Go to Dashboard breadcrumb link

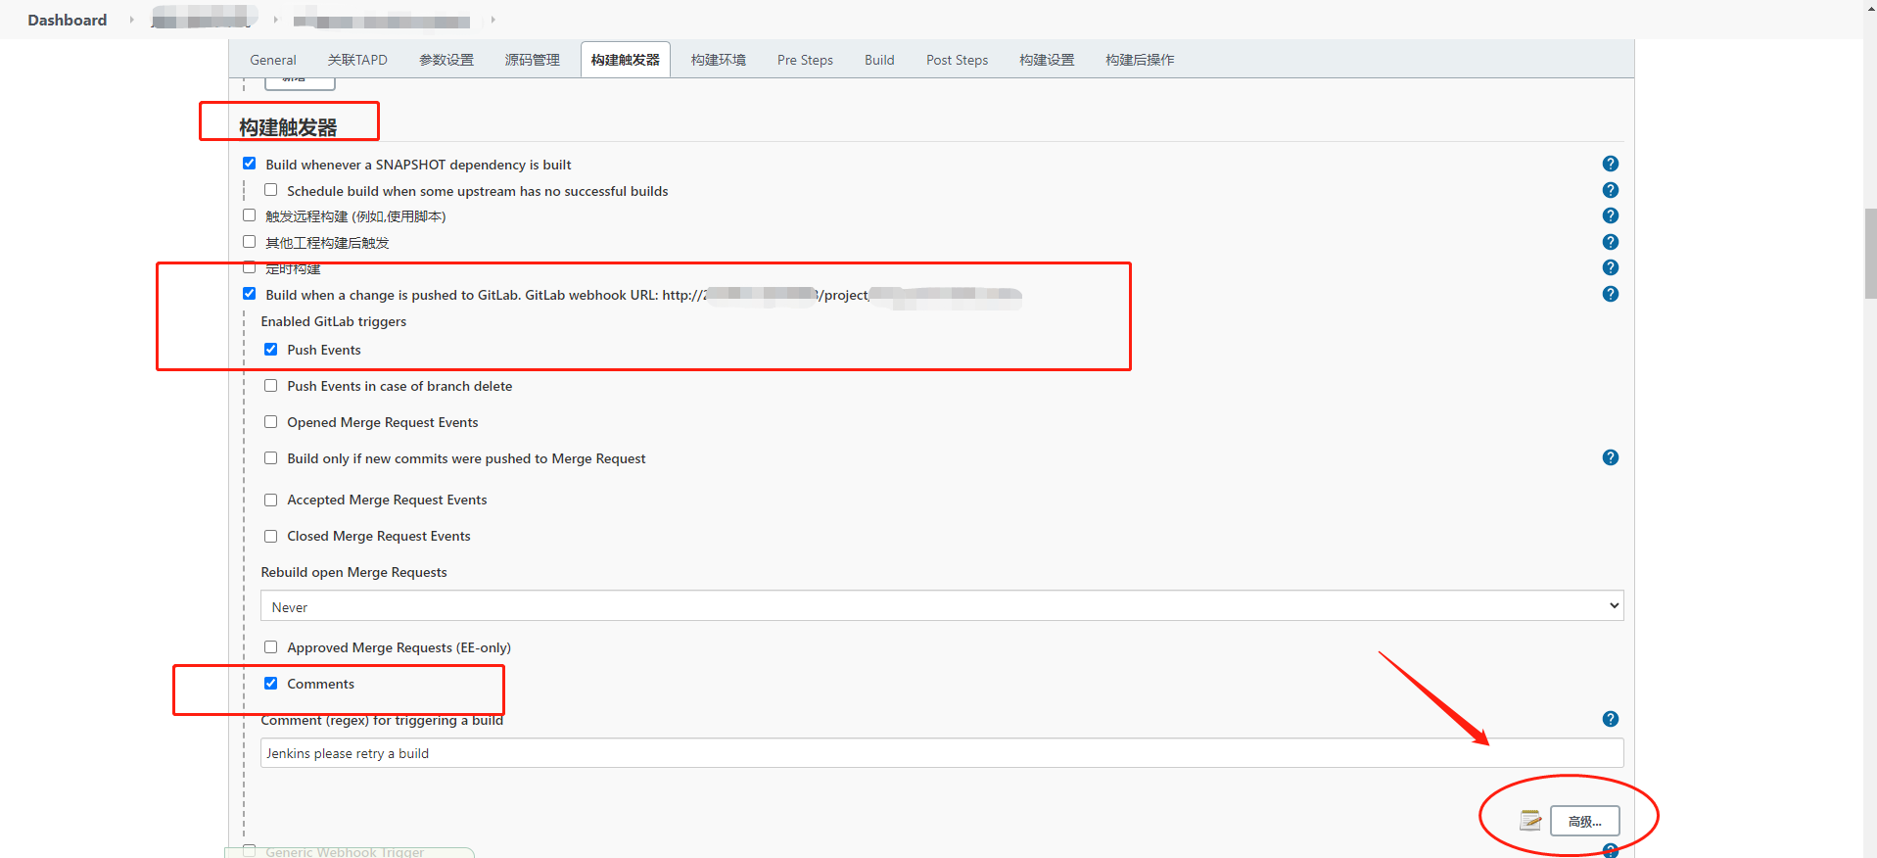tap(68, 20)
